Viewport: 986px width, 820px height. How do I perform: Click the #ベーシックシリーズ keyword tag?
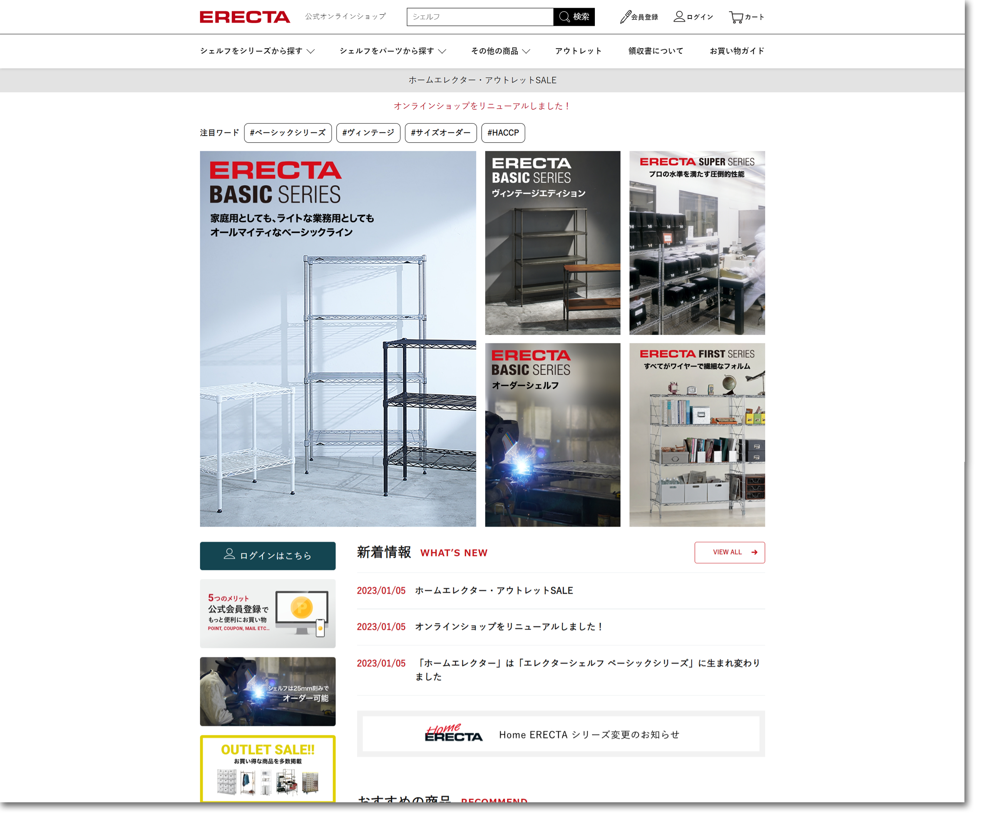[288, 133]
